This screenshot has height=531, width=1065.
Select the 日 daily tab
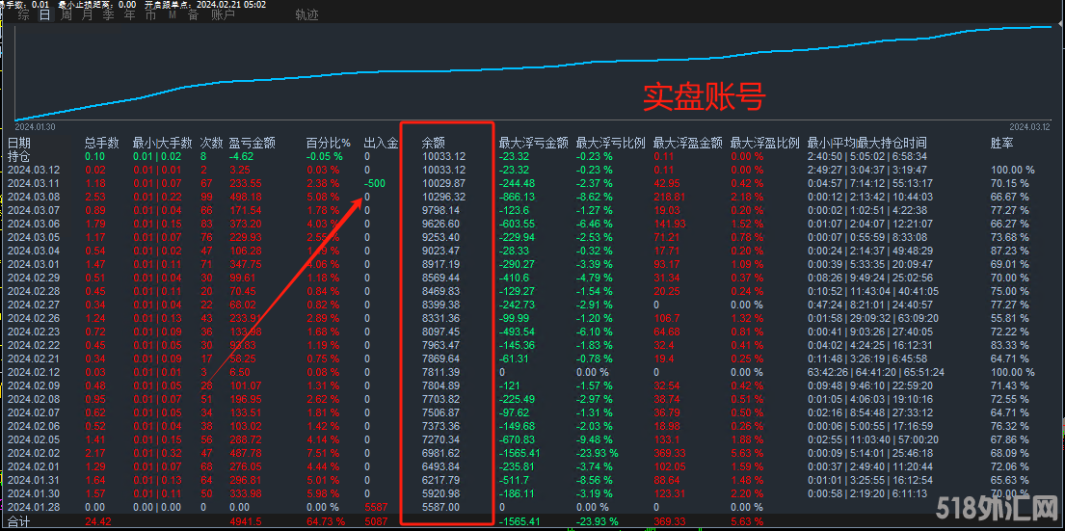(44, 15)
